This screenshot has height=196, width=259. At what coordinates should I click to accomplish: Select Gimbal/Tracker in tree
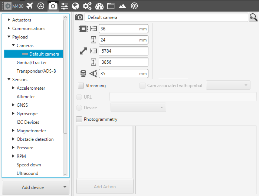pyautogui.click(x=32, y=63)
